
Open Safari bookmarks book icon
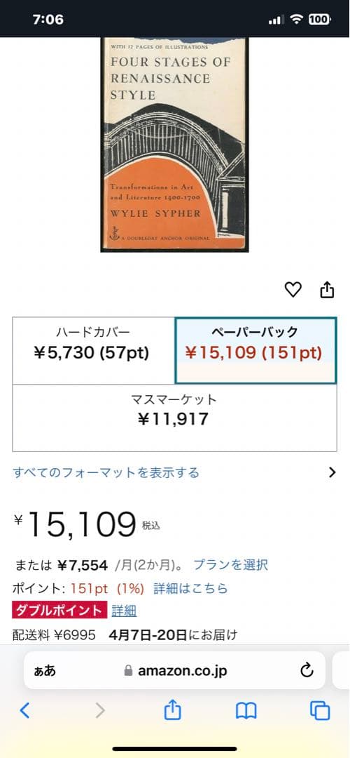point(246,710)
